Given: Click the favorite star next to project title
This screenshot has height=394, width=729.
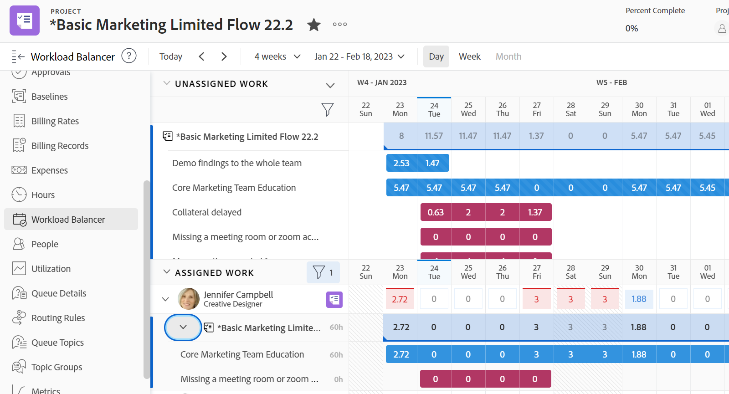Looking at the screenshot, I should [313, 25].
